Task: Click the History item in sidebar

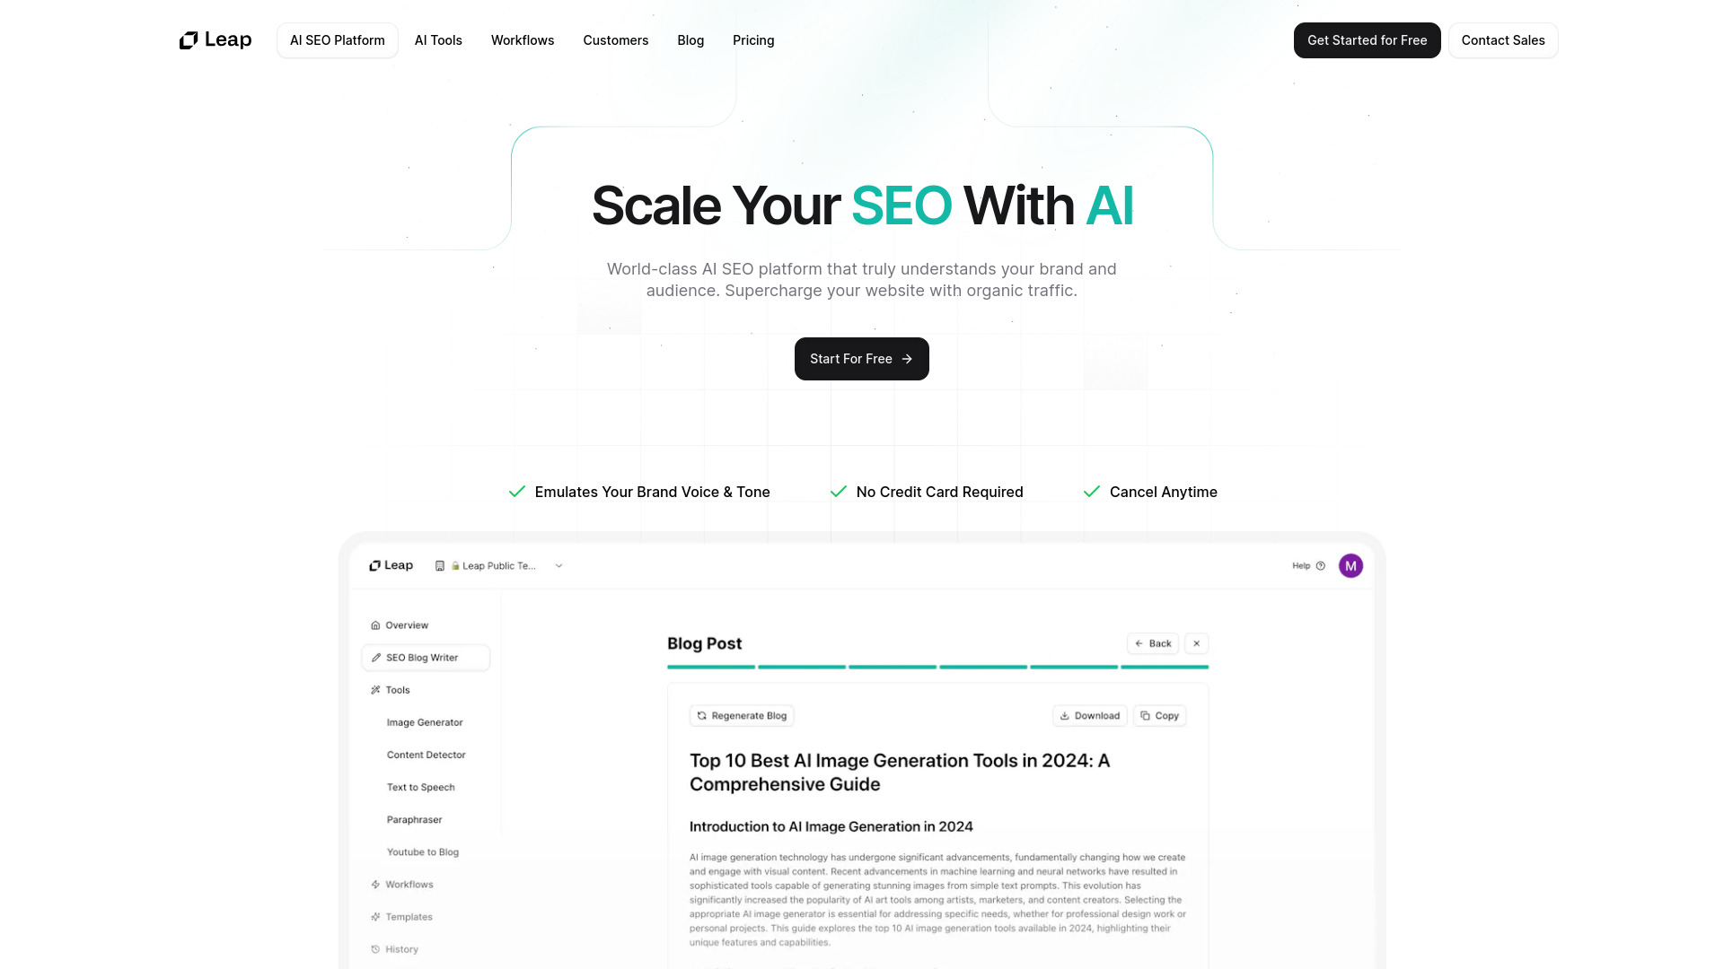Action: 401,949
